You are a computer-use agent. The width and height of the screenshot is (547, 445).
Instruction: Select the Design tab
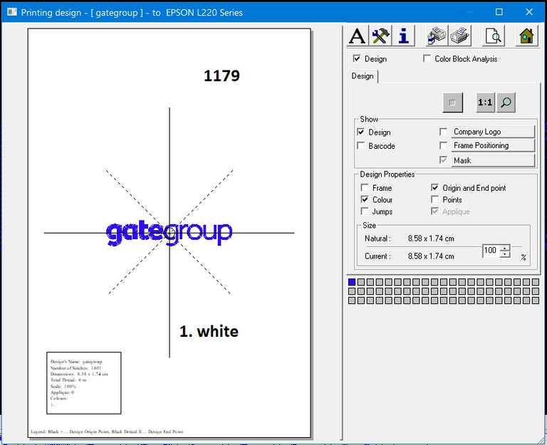[363, 76]
